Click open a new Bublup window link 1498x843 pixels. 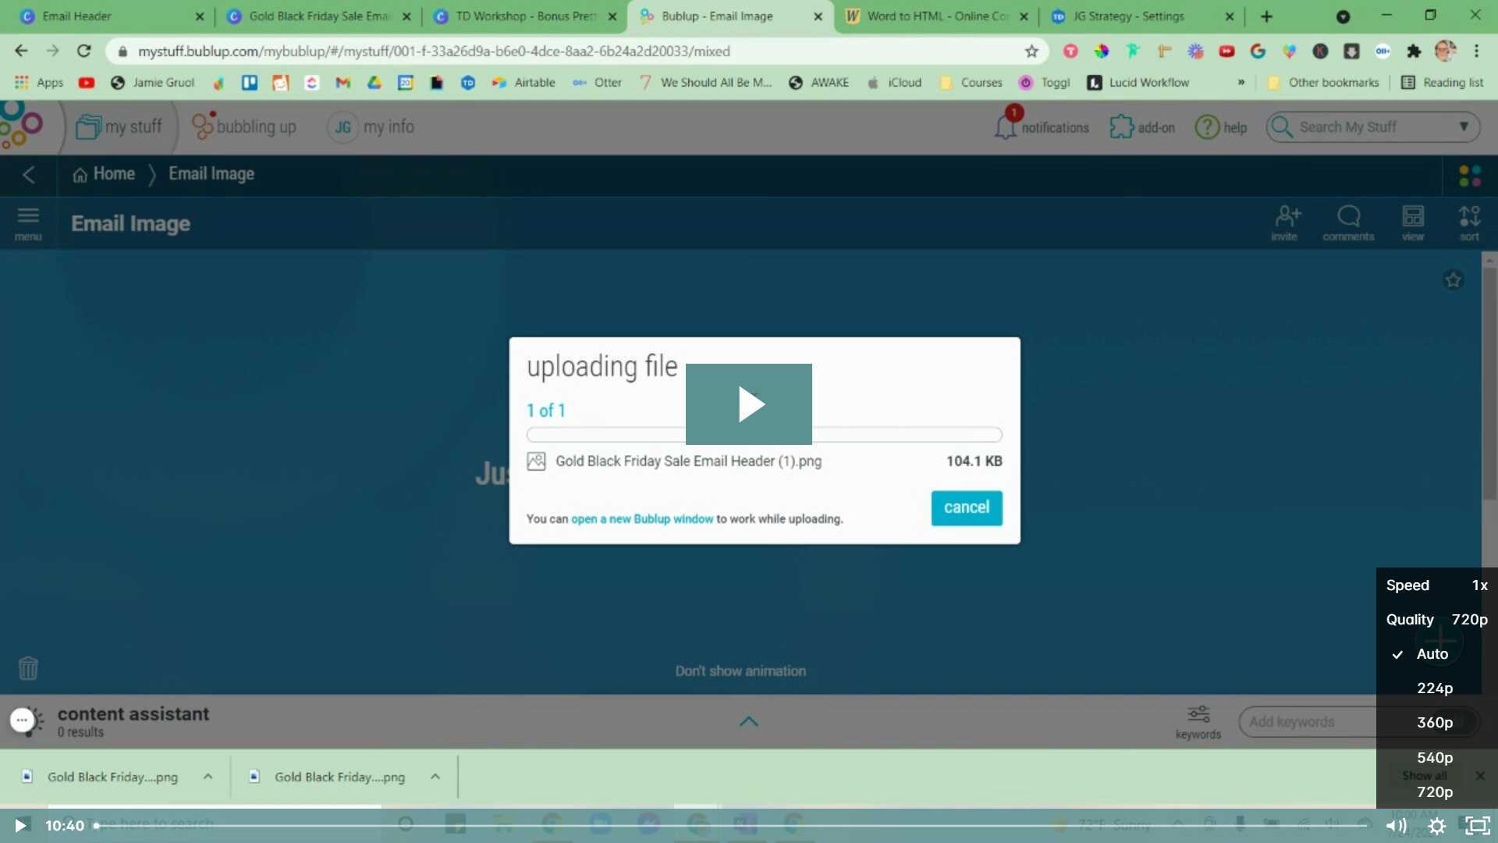coord(641,518)
